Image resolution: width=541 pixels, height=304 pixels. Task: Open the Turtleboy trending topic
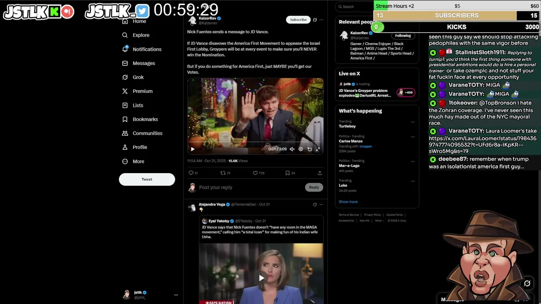coord(347,126)
